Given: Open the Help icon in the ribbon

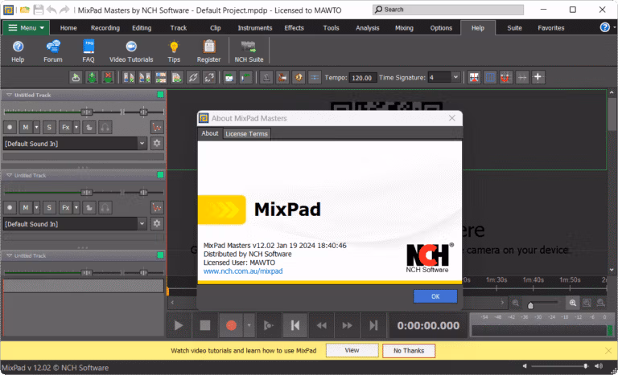Looking at the screenshot, I should pos(18,51).
